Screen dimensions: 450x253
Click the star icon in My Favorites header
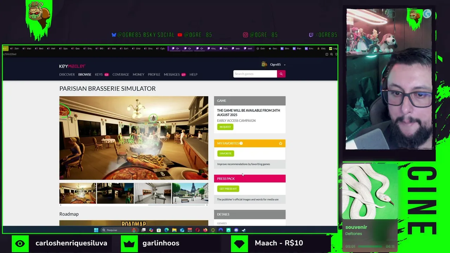[281, 143]
